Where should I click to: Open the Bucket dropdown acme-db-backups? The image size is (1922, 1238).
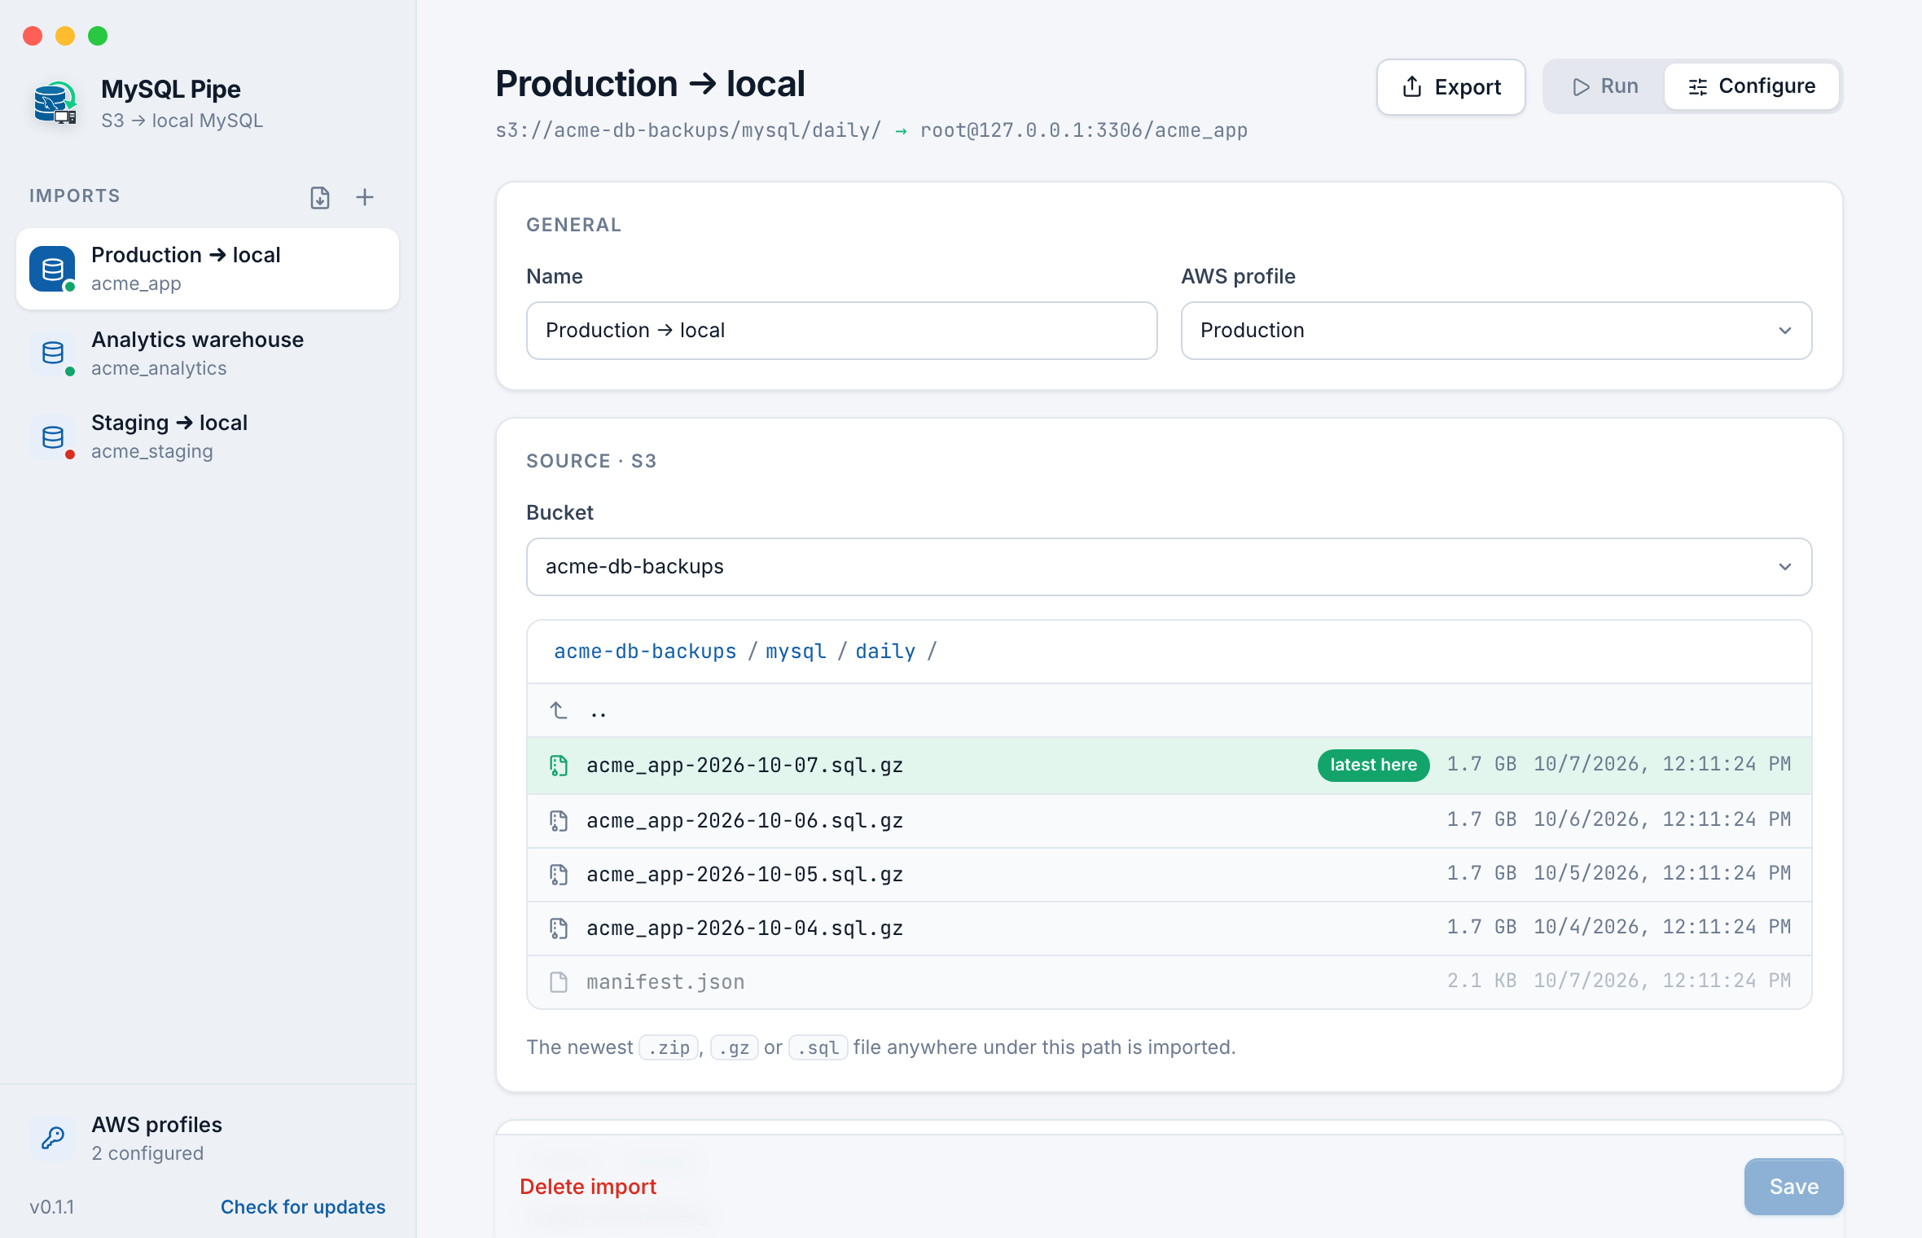[x=1169, y=567]
